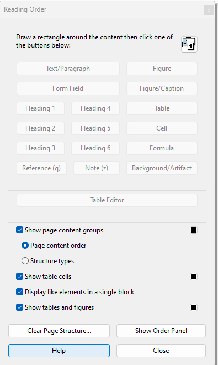The width and height of the screenshot is (218, 365).
Task: Open Help for Reading Order
Action: [x=59, y=351]
